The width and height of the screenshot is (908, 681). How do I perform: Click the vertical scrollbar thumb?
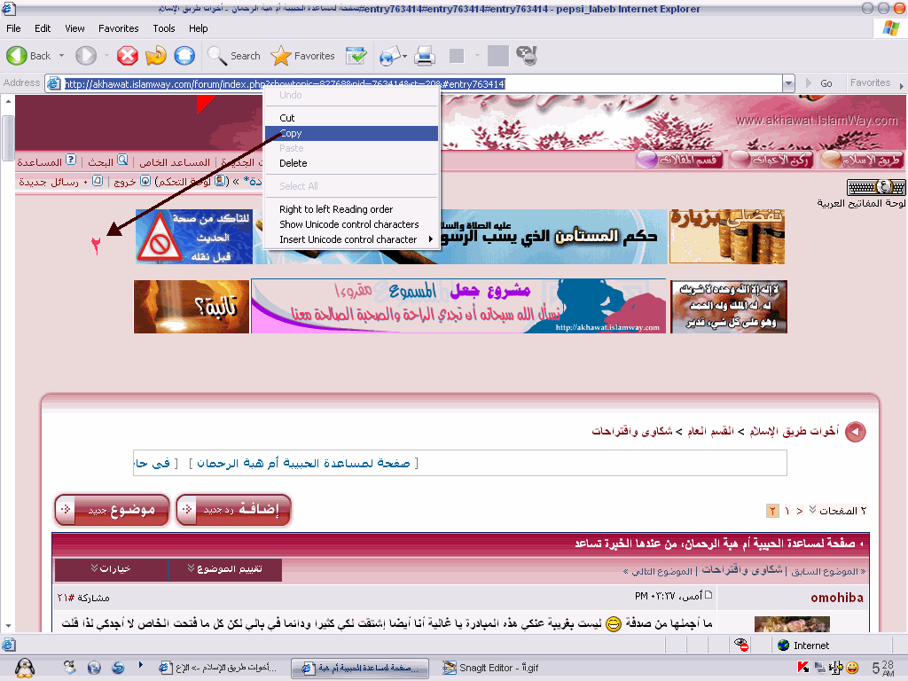8,137
